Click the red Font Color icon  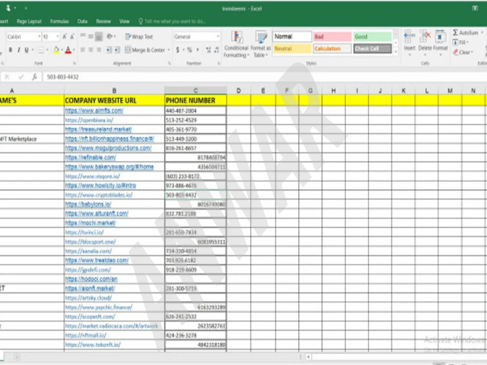(x=68, y=50)
